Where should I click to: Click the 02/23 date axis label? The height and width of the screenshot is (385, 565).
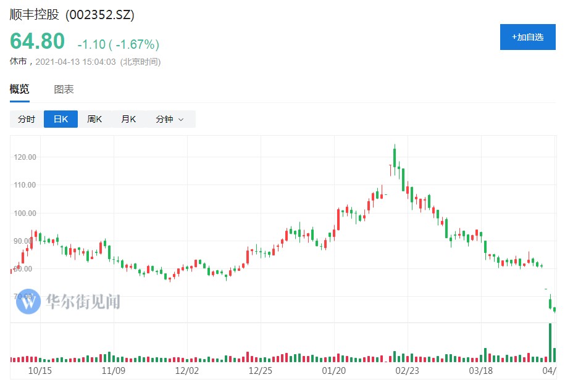(407, 371)
